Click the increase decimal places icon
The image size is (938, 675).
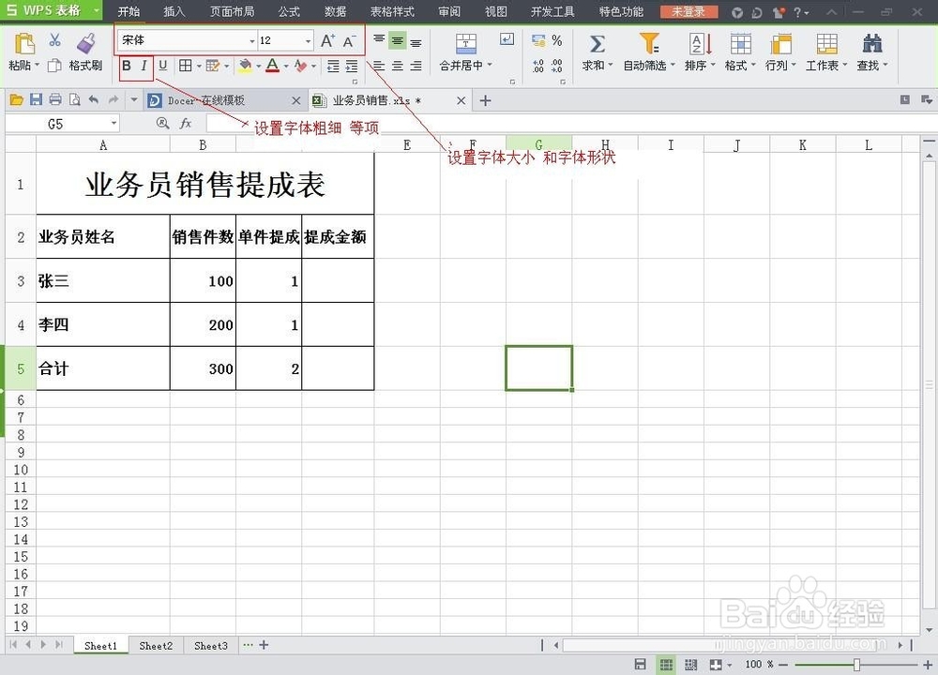(538, 66)
